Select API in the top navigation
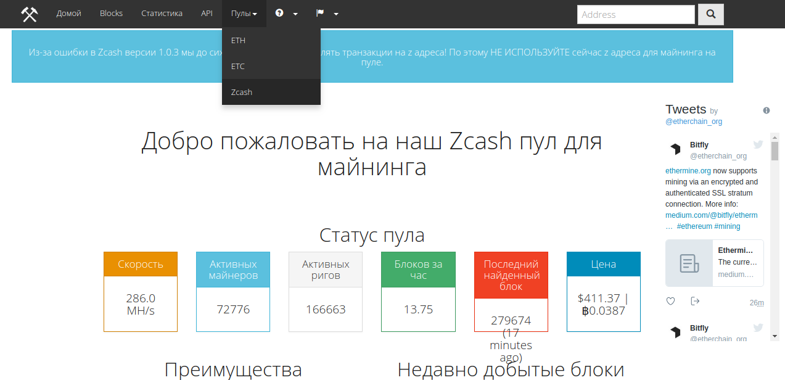 207,14
